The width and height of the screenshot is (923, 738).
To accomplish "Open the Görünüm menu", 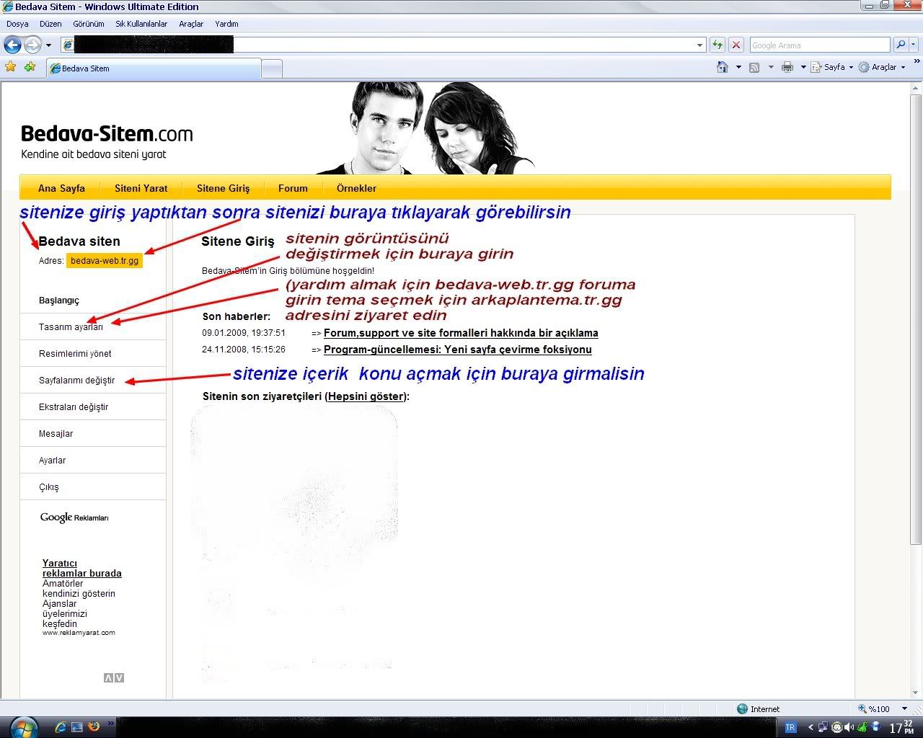I will click(89, 24).
